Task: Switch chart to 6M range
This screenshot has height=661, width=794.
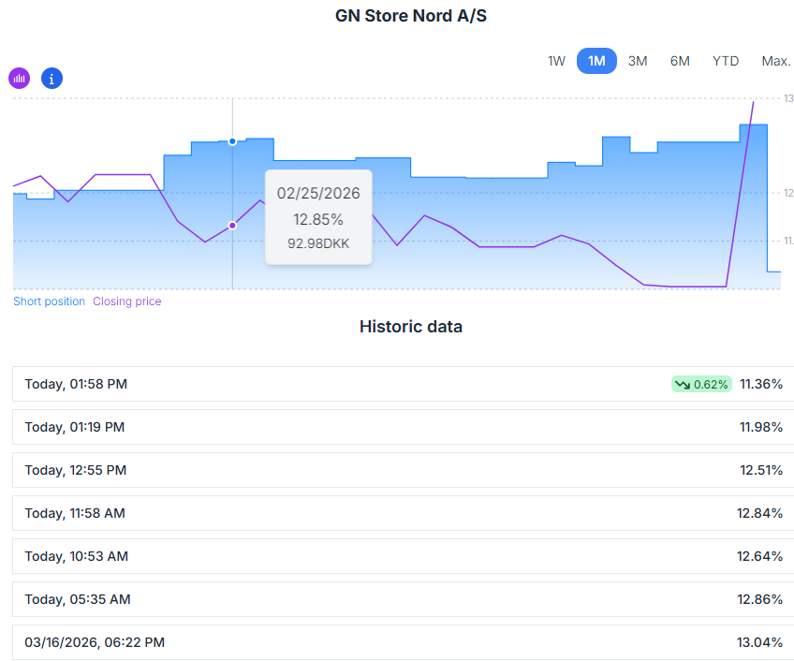Action: coord(680,61)
